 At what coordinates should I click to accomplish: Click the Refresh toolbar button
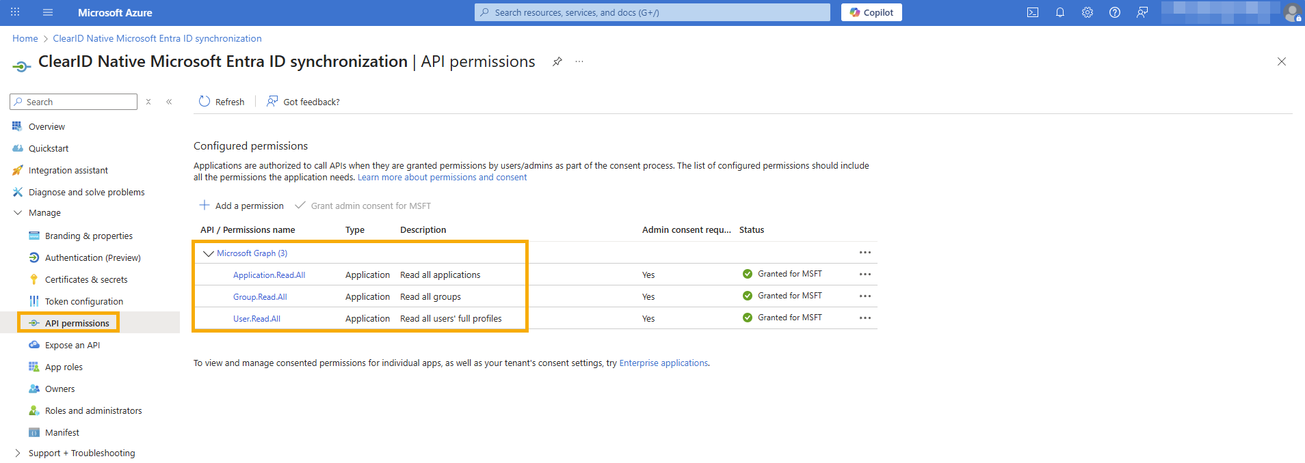point(222,102)
